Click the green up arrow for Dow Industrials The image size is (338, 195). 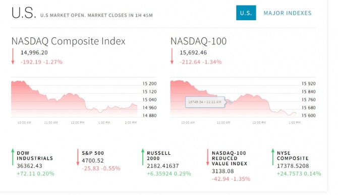pos(13,157)
